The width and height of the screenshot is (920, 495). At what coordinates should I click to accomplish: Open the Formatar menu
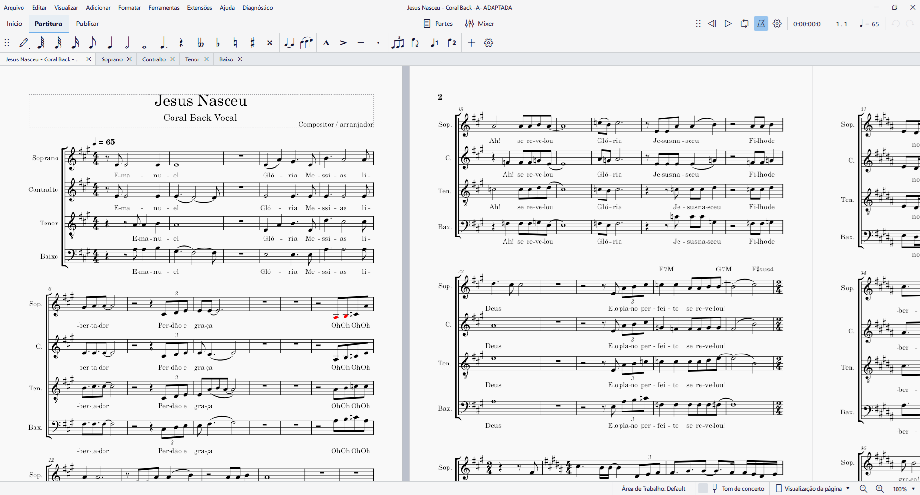point(129,8)
